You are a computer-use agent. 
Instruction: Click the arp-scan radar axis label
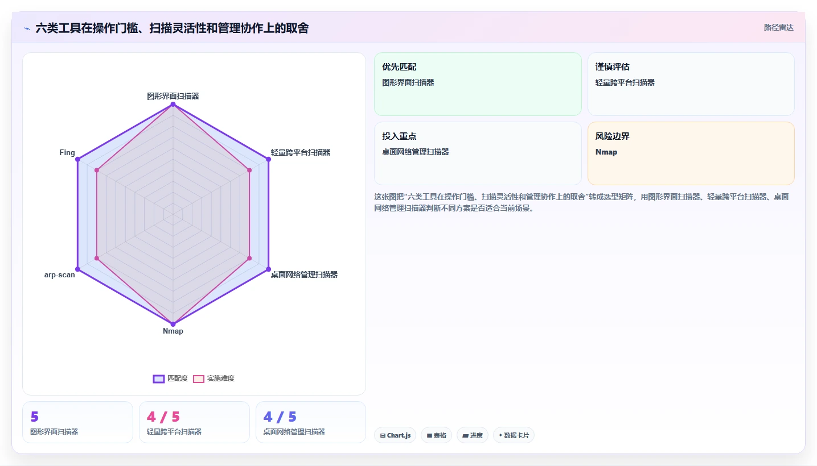coord(60,274)
